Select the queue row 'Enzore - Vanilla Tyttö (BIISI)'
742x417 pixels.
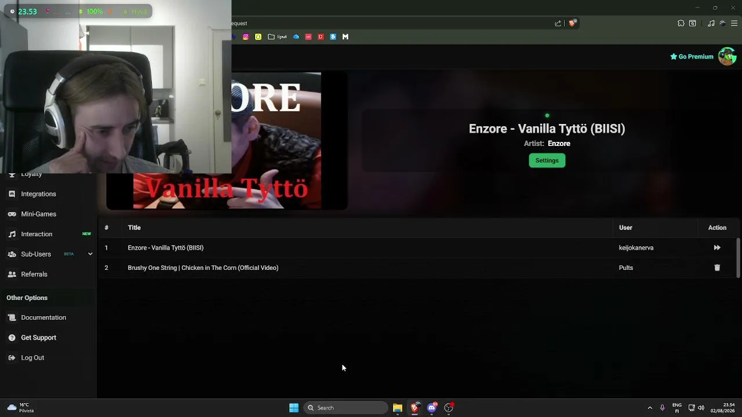(417, 248)
